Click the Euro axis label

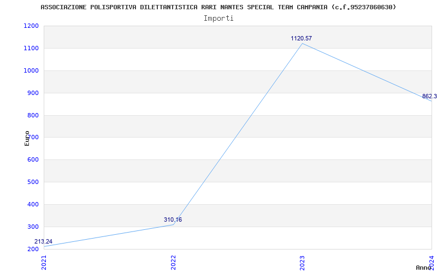(27, 138)
